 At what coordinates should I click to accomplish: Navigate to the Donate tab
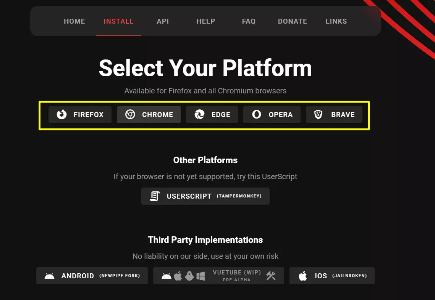(x=293, y=21)
